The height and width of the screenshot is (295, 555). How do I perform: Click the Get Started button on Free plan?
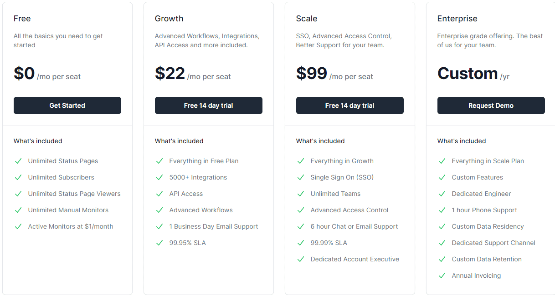[67, 105]
